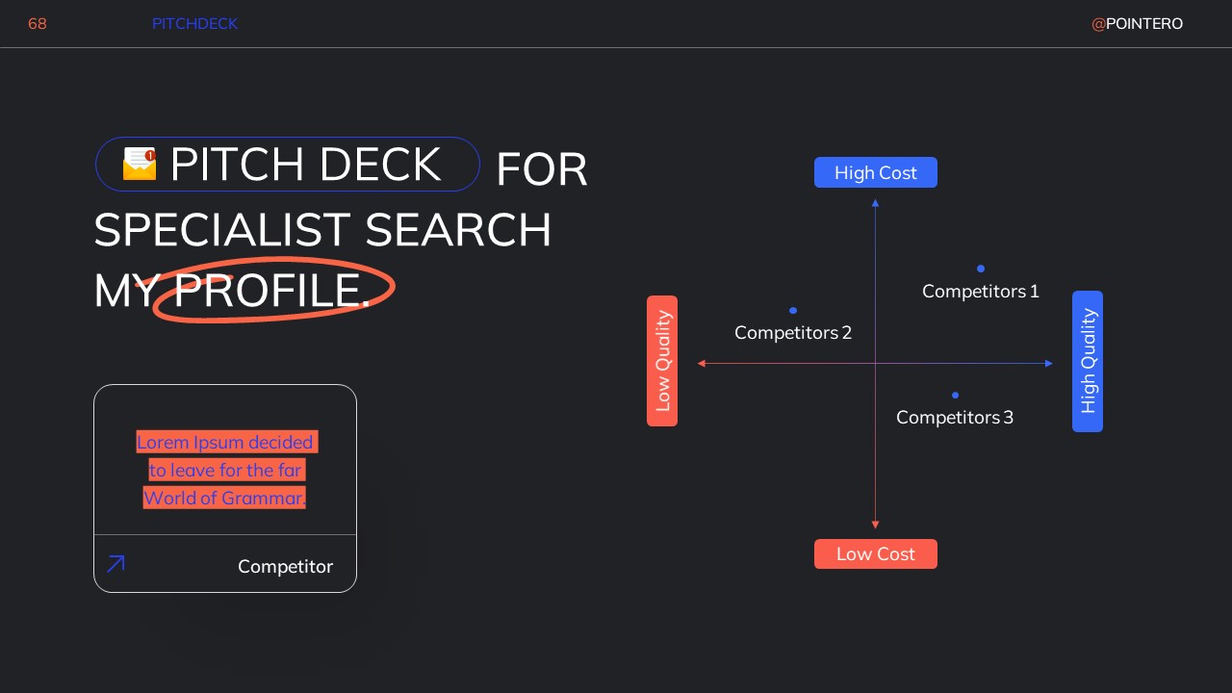Select the High Cost label
The width and height of the screenshot is (1232, 693).
875,173
